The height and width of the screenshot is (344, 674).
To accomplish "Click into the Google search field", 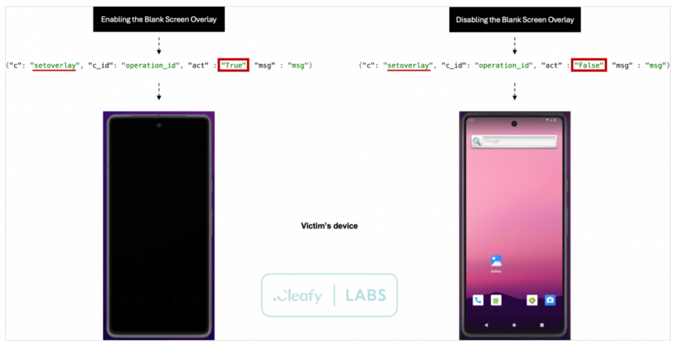I will point(519,141).
